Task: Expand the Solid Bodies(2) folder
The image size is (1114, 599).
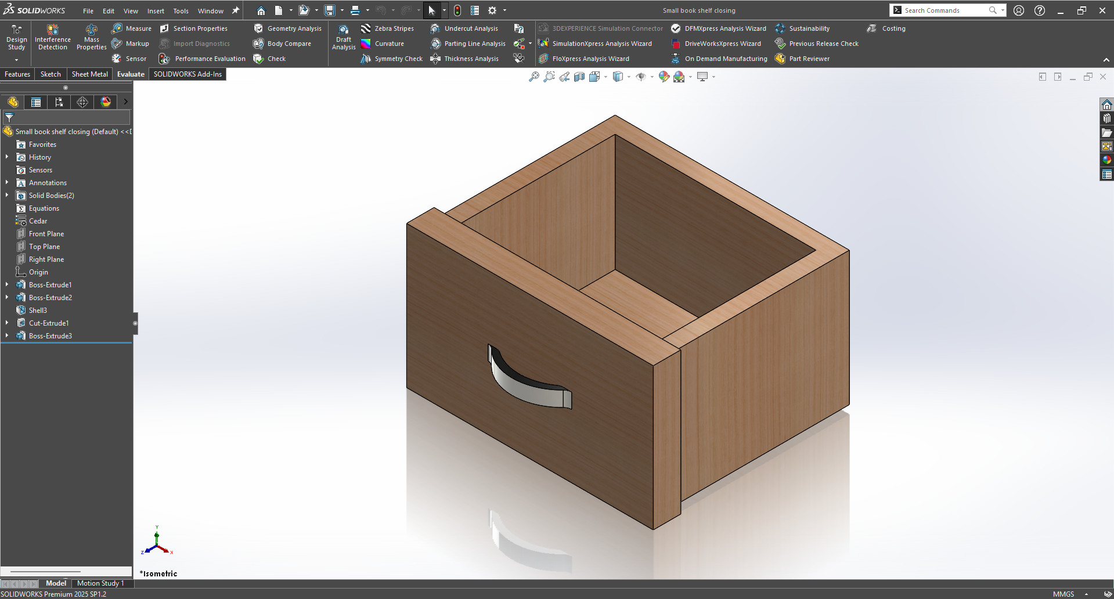Action: 7,196
